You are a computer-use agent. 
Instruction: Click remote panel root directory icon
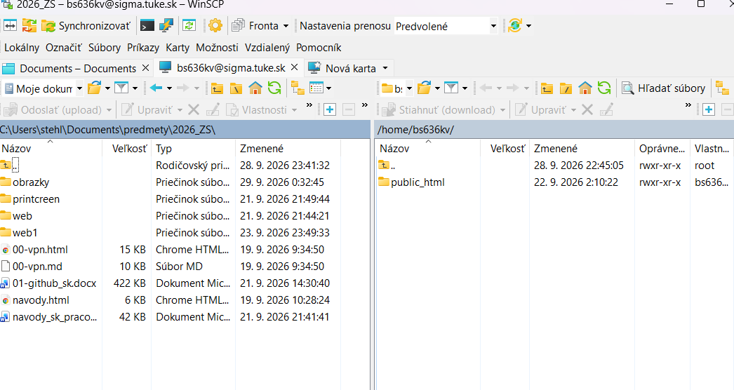click(566, 88)
